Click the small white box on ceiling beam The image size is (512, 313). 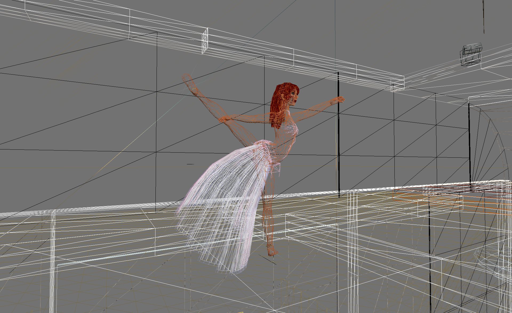click(205, 41)
